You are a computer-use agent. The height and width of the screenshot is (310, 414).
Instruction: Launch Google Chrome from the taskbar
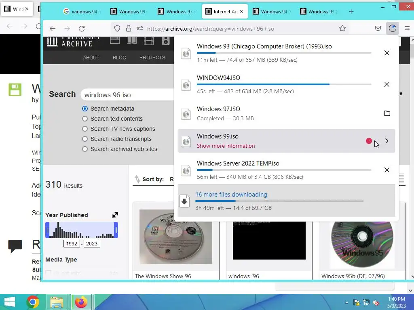tap(33, 302)
